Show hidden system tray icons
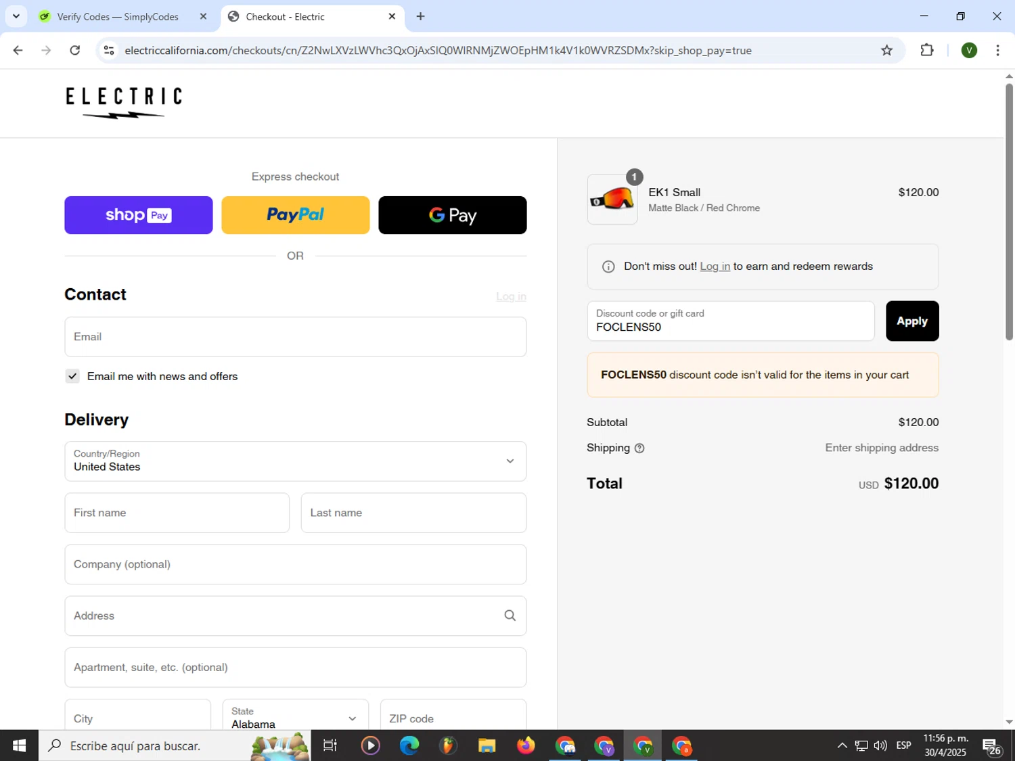This screenshot has height=761, width=1015. tap(842, 745)
